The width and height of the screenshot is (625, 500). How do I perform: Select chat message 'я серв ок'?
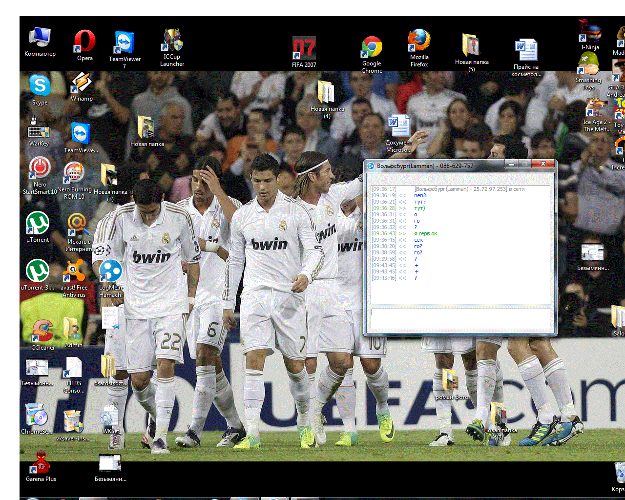426,233
